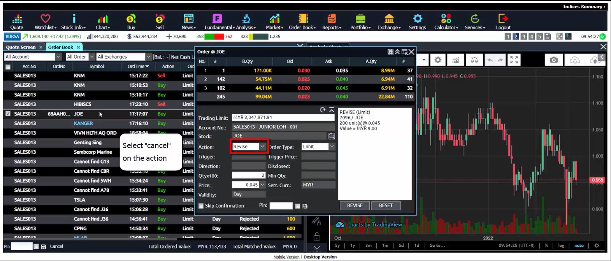Open the chart indicators button

pyautogui.click(x=456, y=60)
